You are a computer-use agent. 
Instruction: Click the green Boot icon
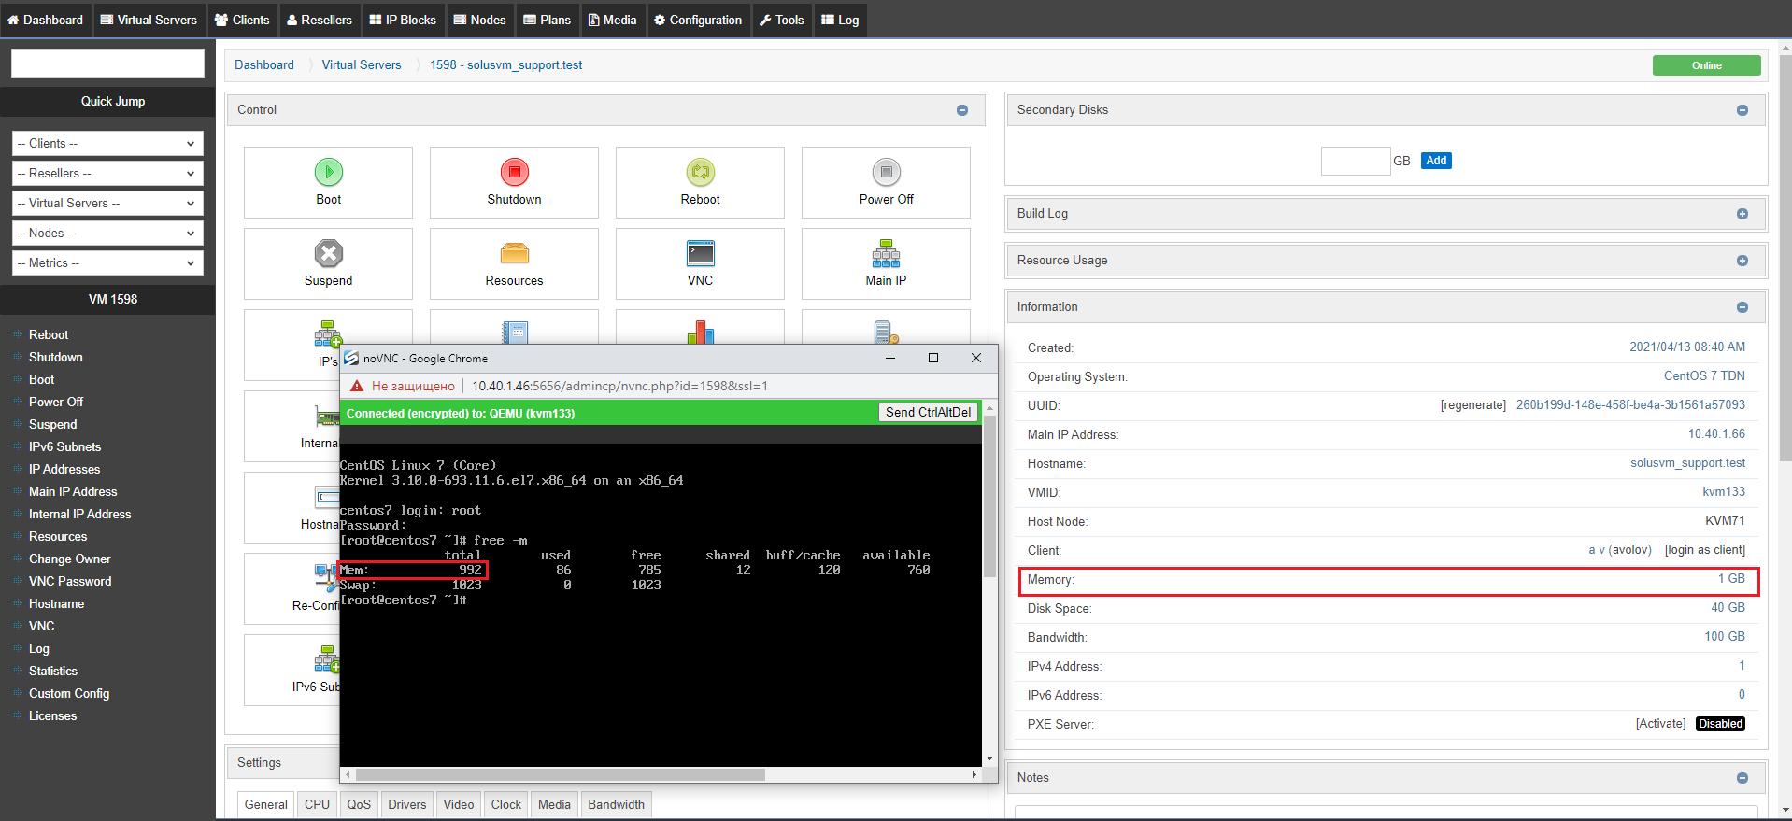[x=328, y=172]
